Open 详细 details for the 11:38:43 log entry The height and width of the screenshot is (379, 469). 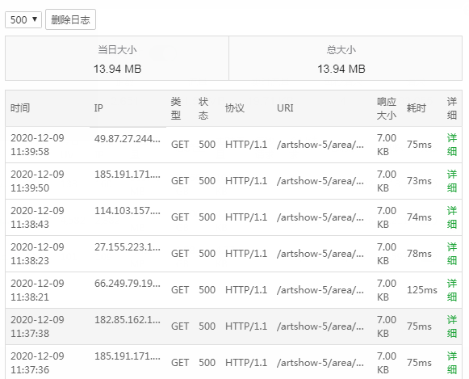452,217
